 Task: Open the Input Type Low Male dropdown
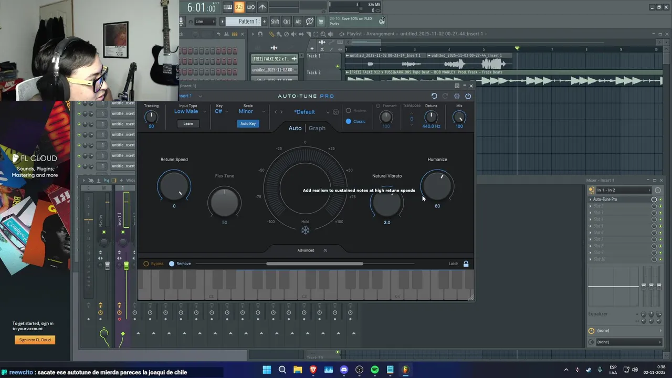point(190,111)
